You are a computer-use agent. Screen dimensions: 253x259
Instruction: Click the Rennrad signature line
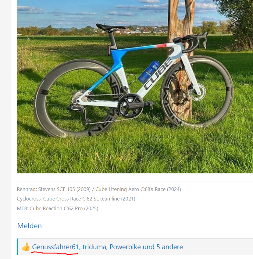(x=99, y=189)
